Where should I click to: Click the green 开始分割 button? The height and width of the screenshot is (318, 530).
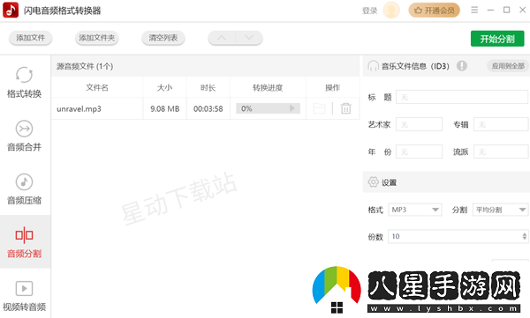pos(497,39)
